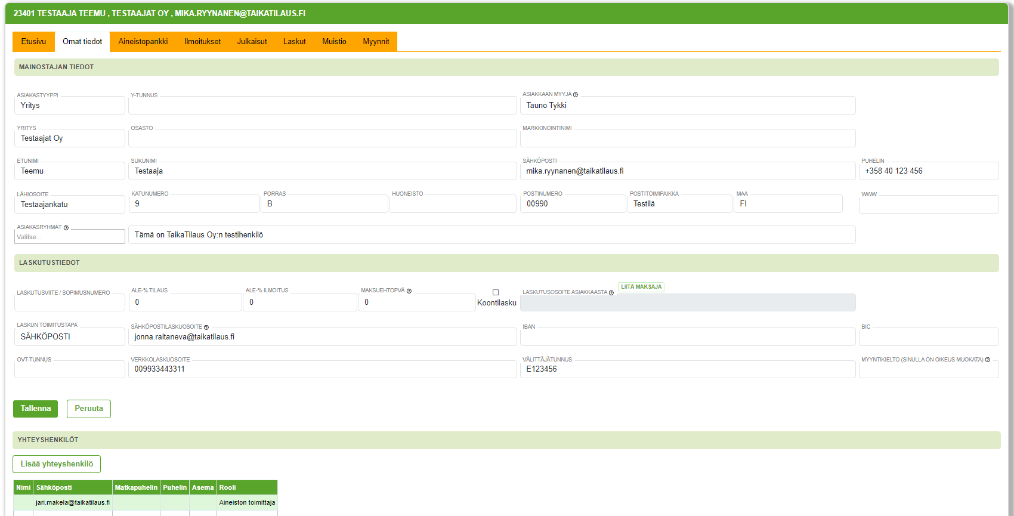The width and height of the screenshot is (1014, 516).
Task: Click the greyed Laskutusosoite asiakkaasta field
Action: [688, 302]
